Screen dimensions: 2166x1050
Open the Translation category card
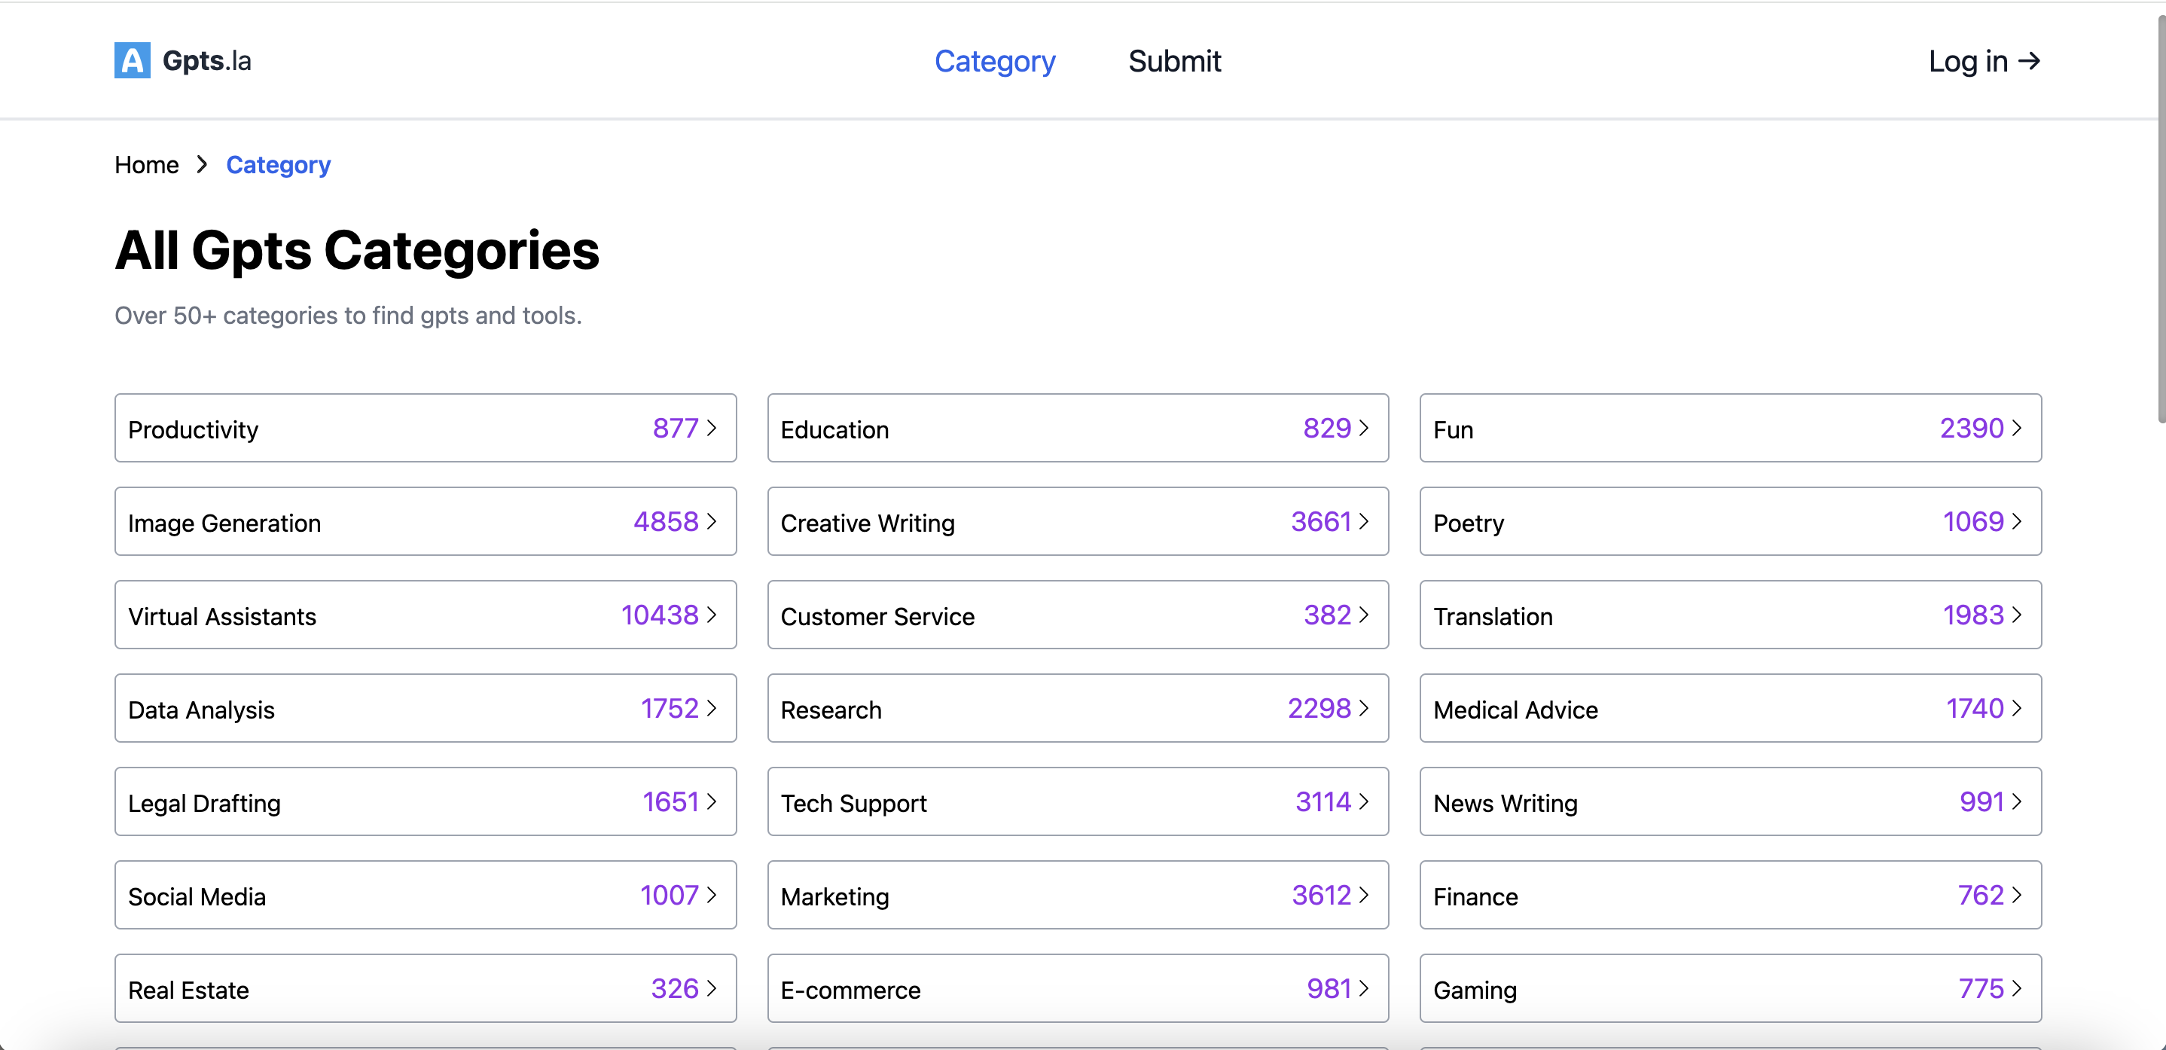tap(1730, 615)
